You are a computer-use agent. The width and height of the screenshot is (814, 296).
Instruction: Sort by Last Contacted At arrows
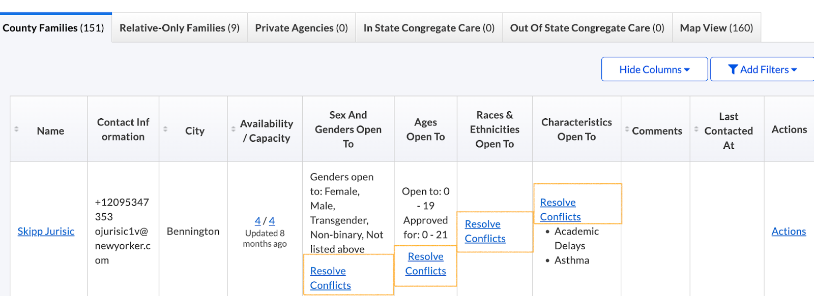click(696, 129)
